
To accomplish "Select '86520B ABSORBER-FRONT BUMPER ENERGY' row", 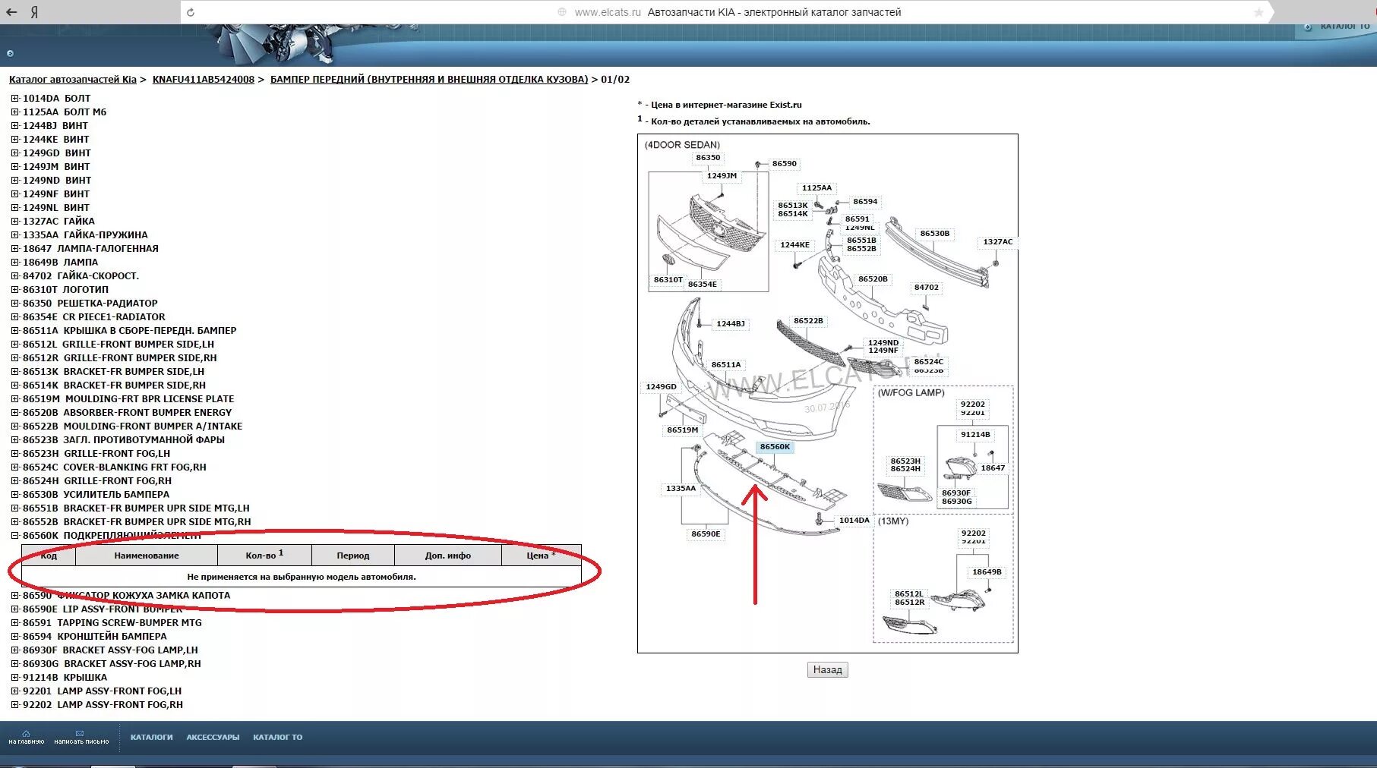I will coord(128,413).
